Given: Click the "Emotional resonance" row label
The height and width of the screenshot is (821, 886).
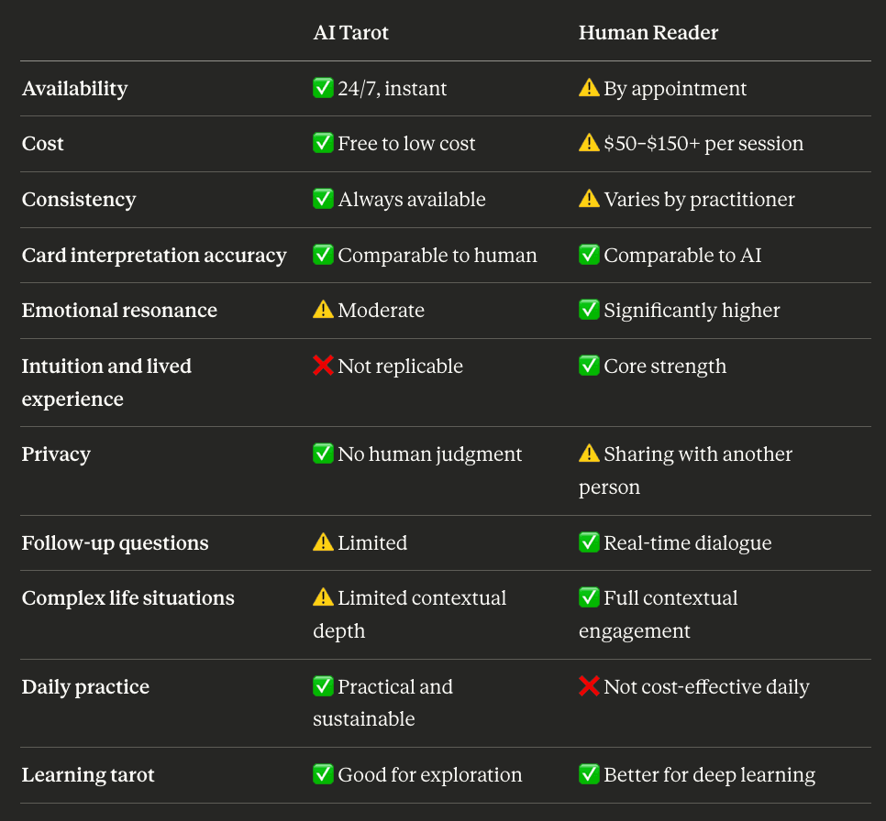Looking at the screenshot, I should coord(119,310).
